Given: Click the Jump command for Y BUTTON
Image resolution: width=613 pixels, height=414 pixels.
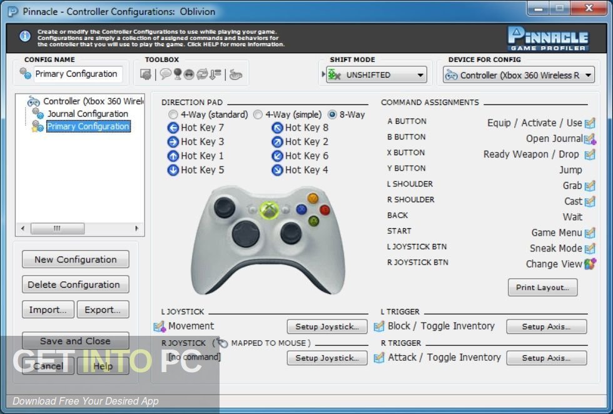Looking at the screenshot, I should (570, 170).
